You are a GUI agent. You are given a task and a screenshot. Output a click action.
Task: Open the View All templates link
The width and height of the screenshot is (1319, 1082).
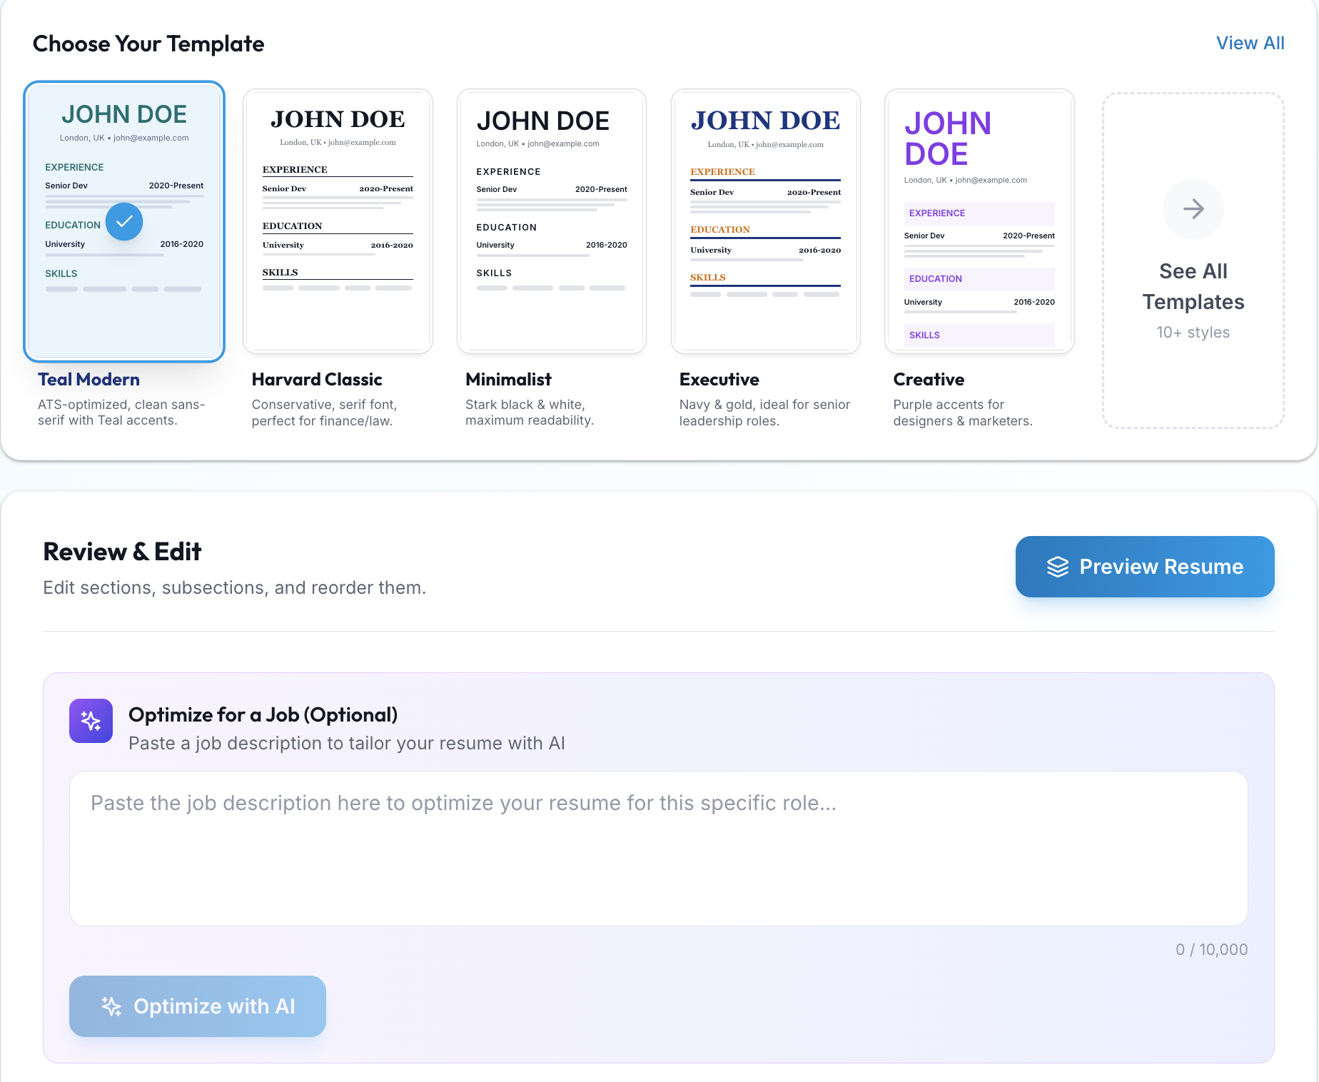point(1250,43)
